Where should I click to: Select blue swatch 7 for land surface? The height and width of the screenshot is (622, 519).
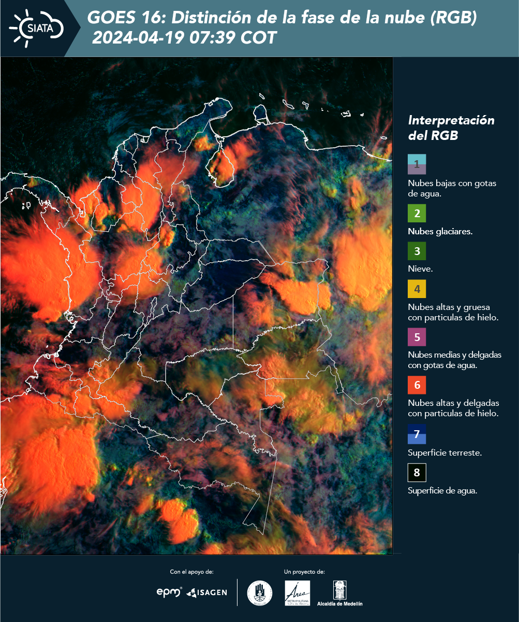point(417,434)
